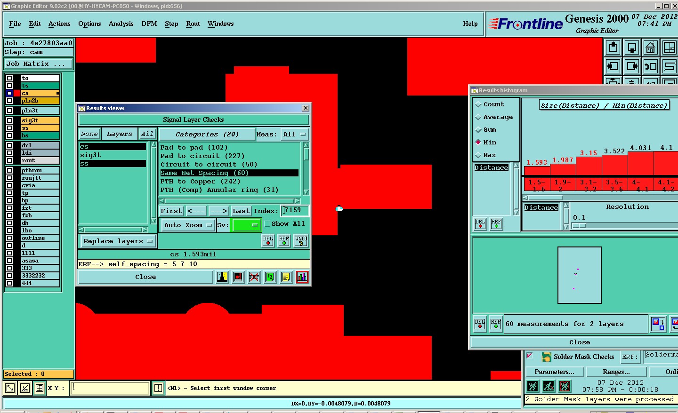This screenshot has height=413, width=678.
Task: Click REF icon in Results viewer
Action: (284, 241)
